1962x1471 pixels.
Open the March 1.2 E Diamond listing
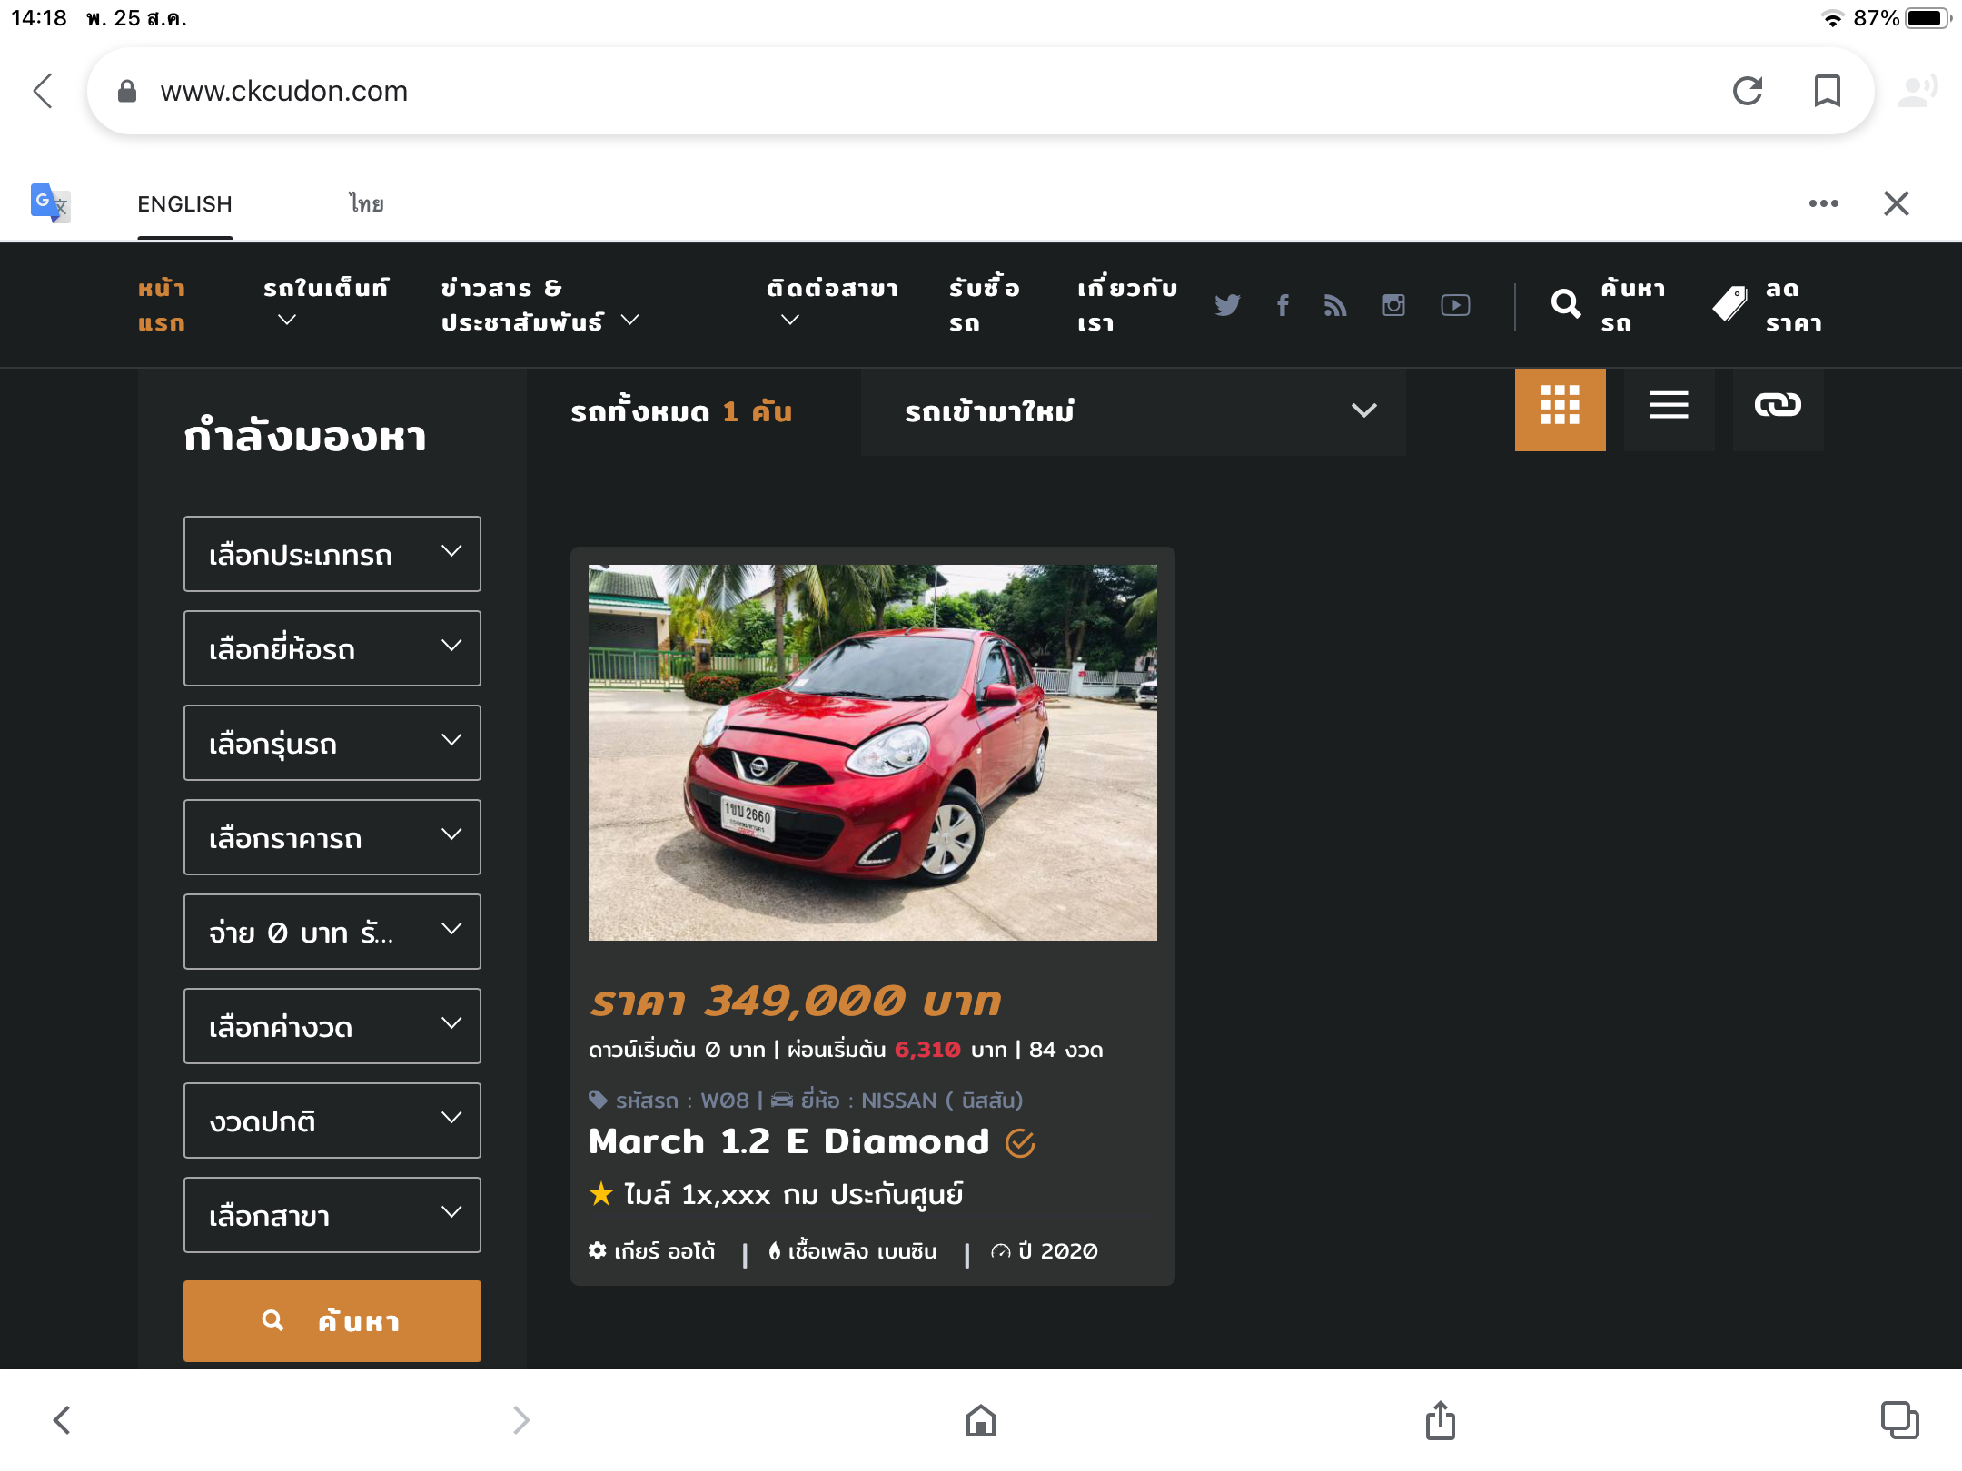coord(788,1141)
